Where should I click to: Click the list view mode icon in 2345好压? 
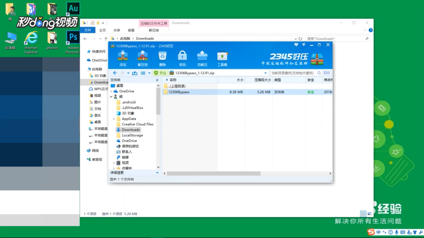tap(143, 73)
